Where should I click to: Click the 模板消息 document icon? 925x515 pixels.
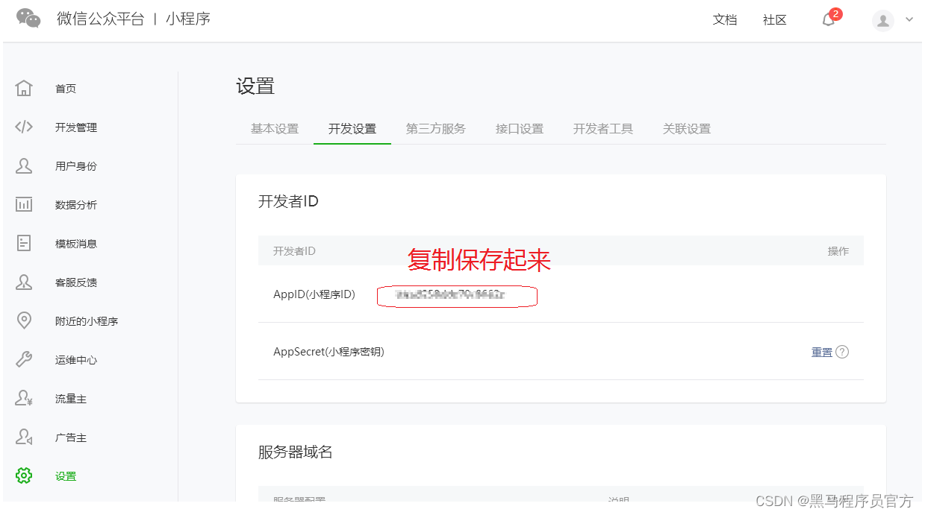pyautogui.click(x=24, y=243)
